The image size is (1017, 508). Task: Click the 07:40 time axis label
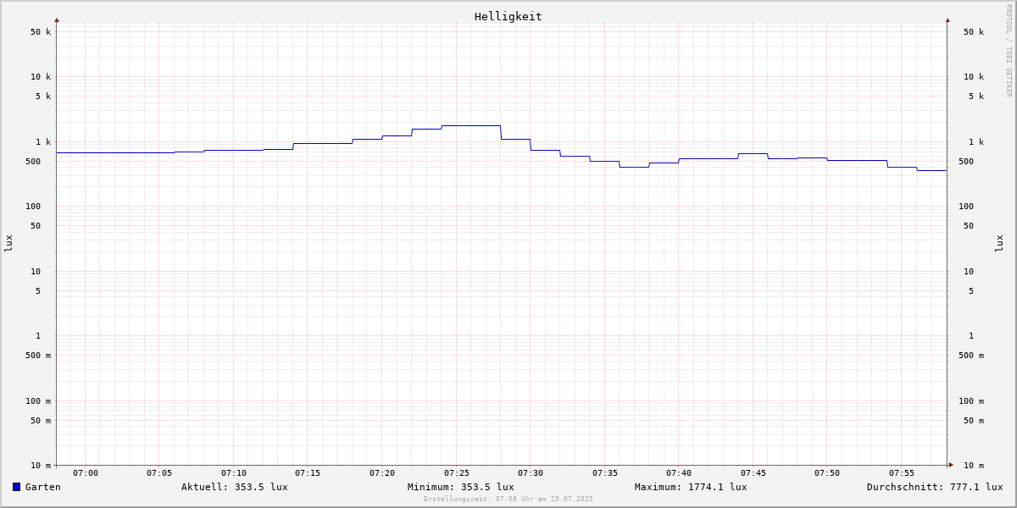pyautogui.click(x=679, y=473)
